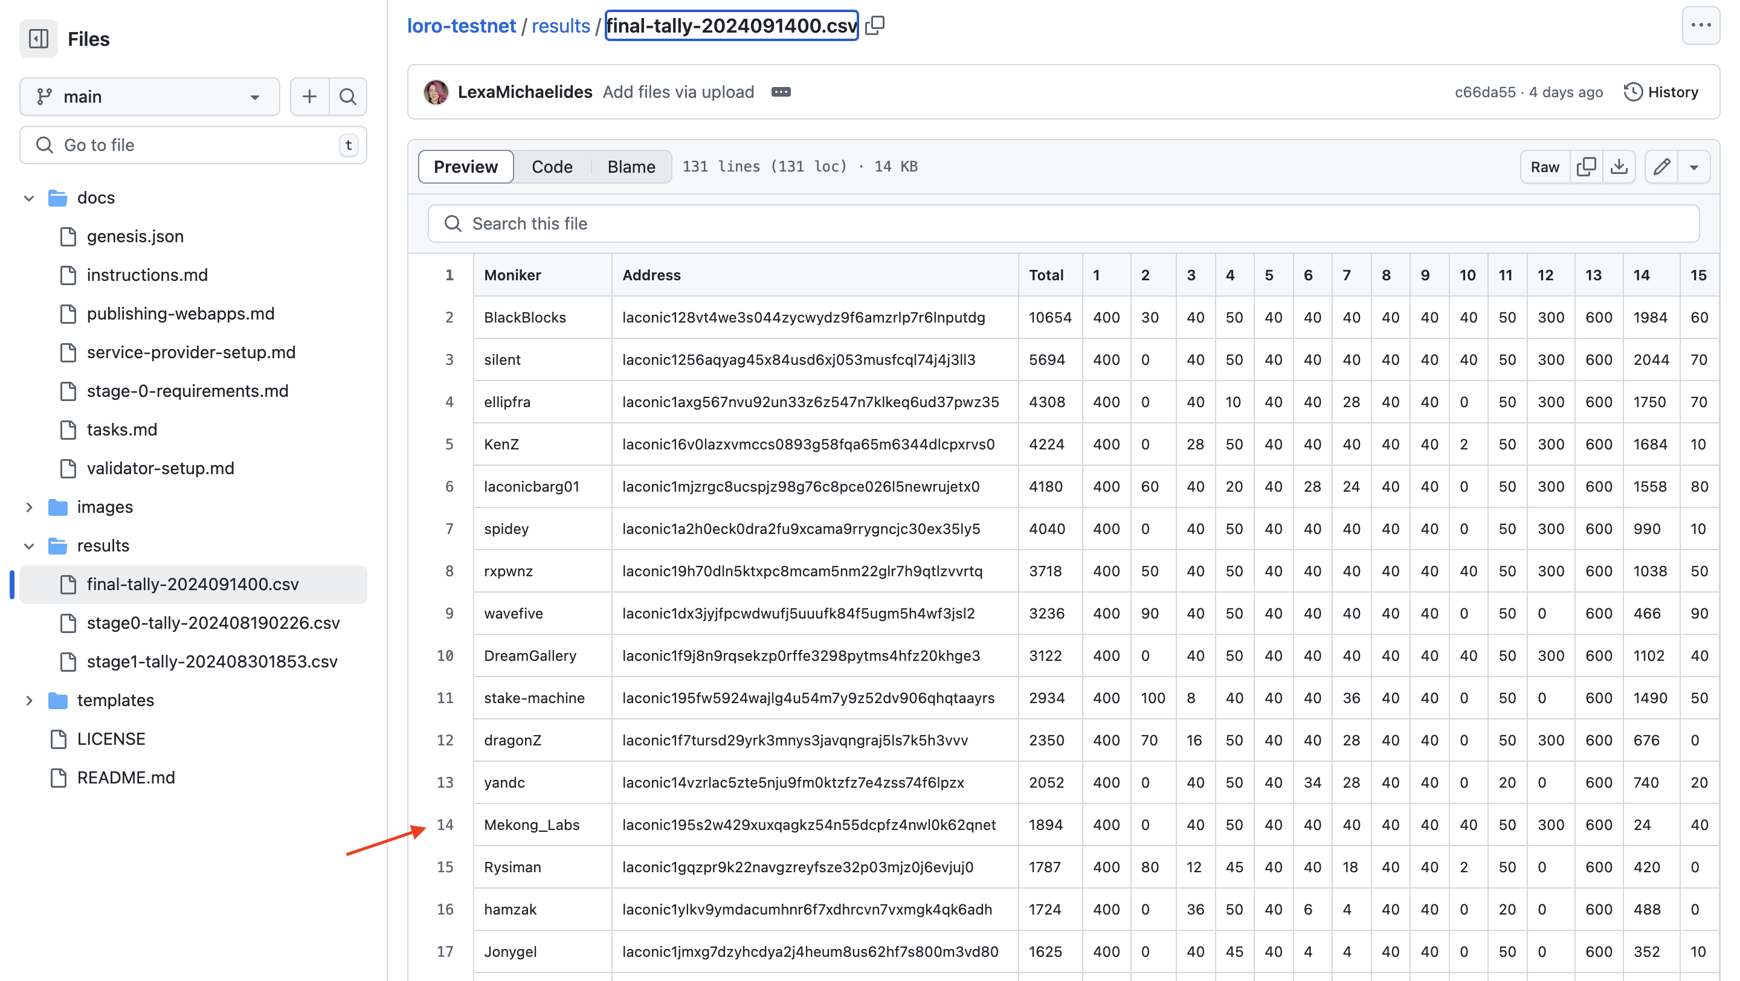Click the file icon beside tasks.md
1740x981 pixels.
tap(68, 429)
